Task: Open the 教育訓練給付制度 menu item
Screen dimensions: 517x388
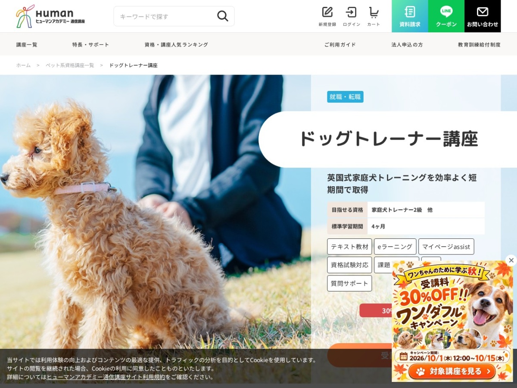Action: (479, 44)
